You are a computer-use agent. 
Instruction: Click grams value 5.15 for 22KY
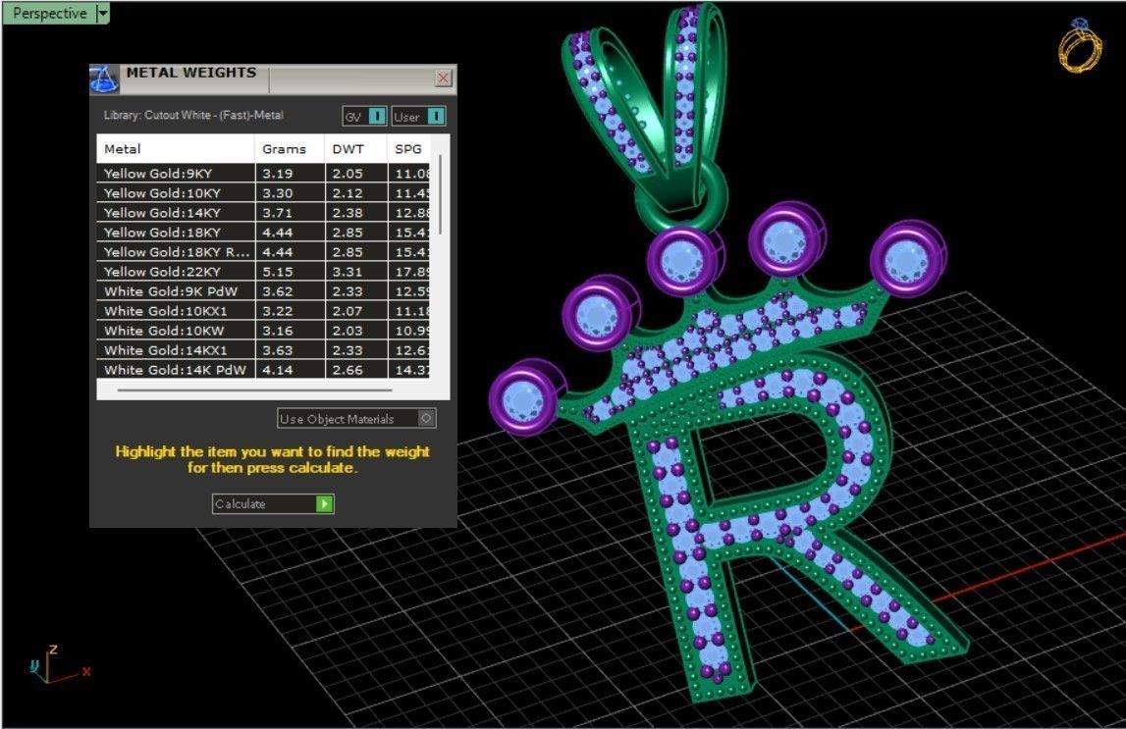pyautogui.click(x=277, y=272)
